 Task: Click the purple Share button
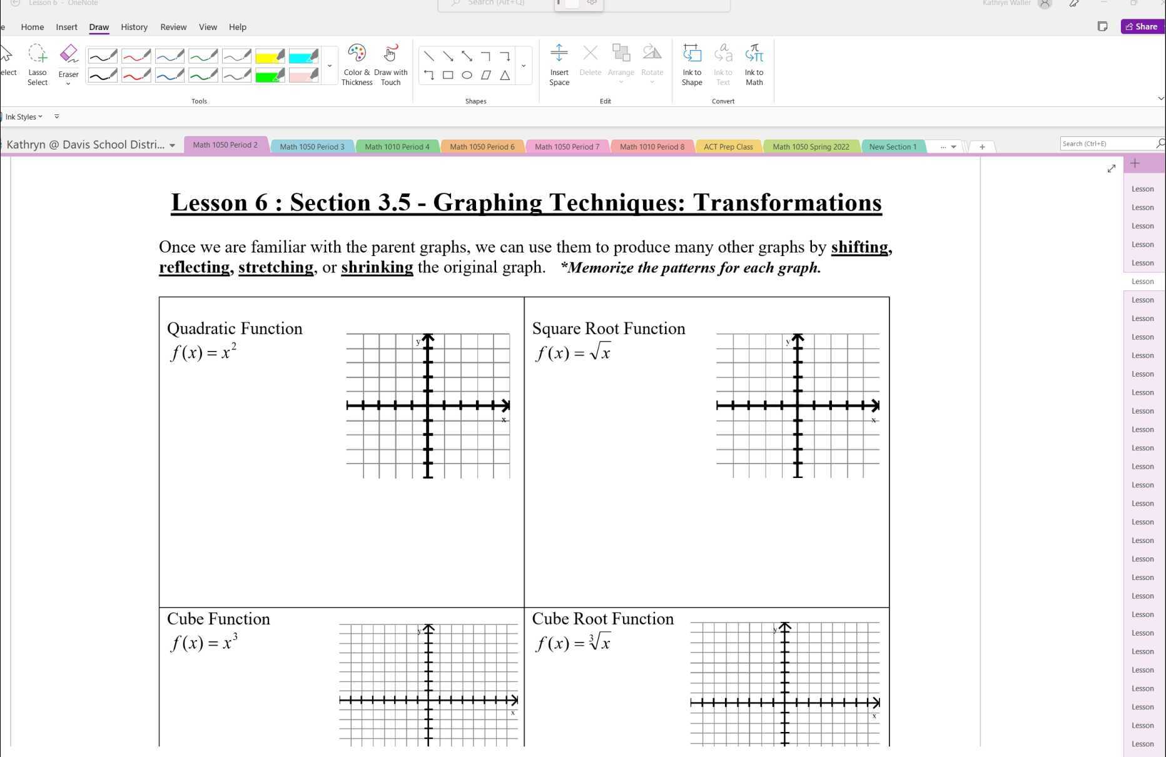coord(1142,26)
